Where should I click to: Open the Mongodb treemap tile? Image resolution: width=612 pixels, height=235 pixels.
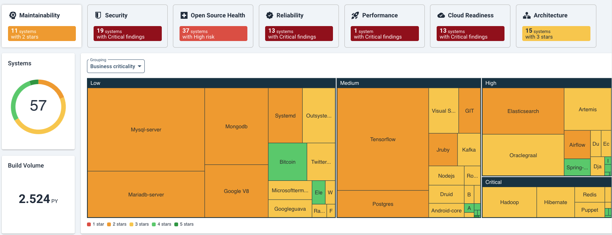pyautogui.click(x=237, y=127)
